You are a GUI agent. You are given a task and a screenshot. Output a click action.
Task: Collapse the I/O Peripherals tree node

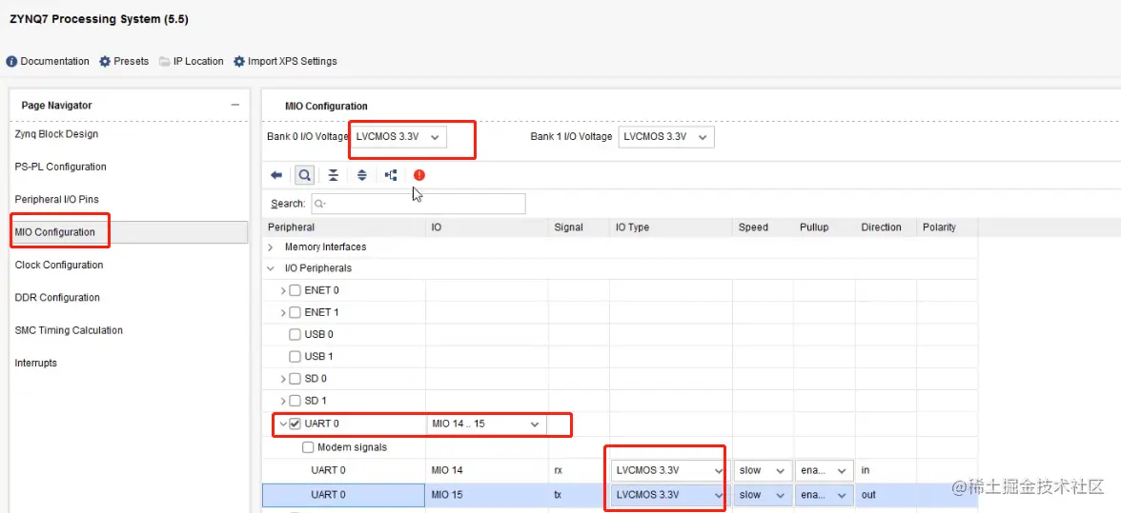pos(271,269)
